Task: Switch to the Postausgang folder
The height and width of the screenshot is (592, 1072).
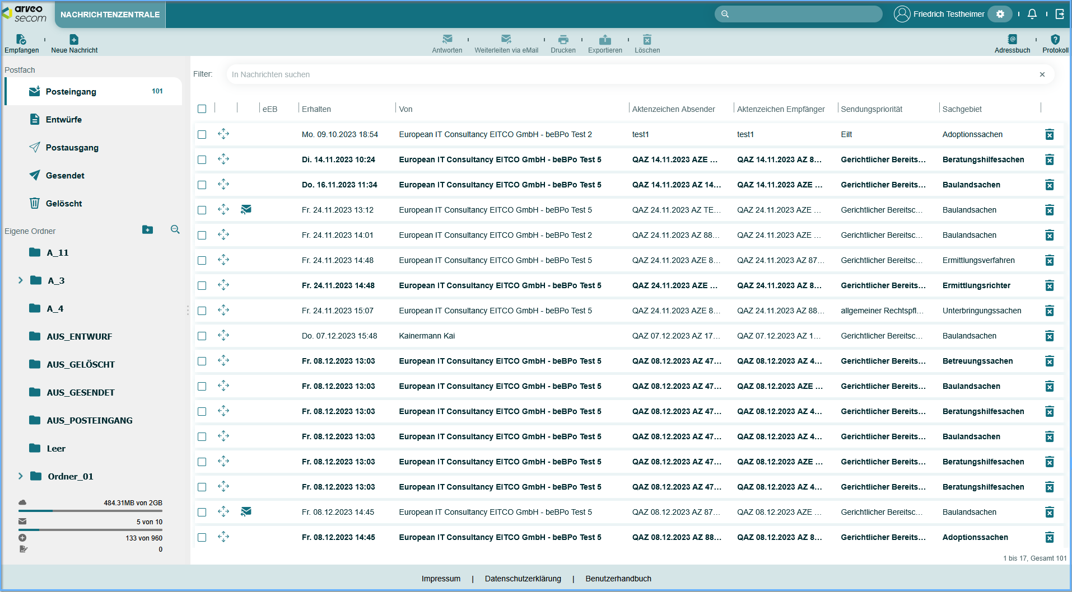Action: pos(72,148)
